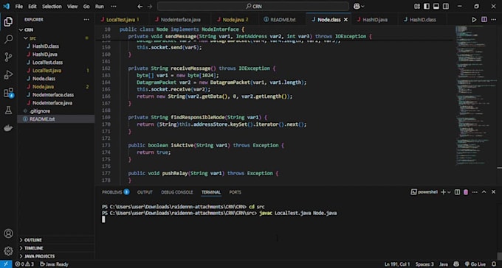Image resolution: width=502 pixels, height=268 pixels.
Task: Open the Go menu
Action: click(86, 6)
